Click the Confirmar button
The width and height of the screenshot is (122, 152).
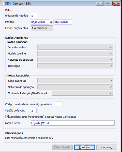(x=84, y=147)
